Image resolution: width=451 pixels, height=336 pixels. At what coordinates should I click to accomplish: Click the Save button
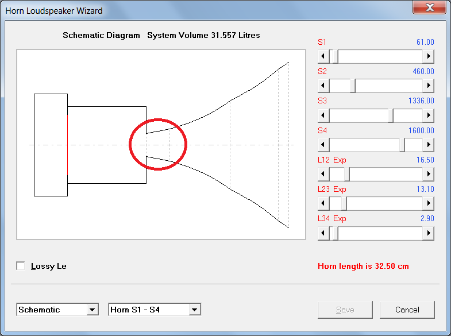[x=345, y=310]
